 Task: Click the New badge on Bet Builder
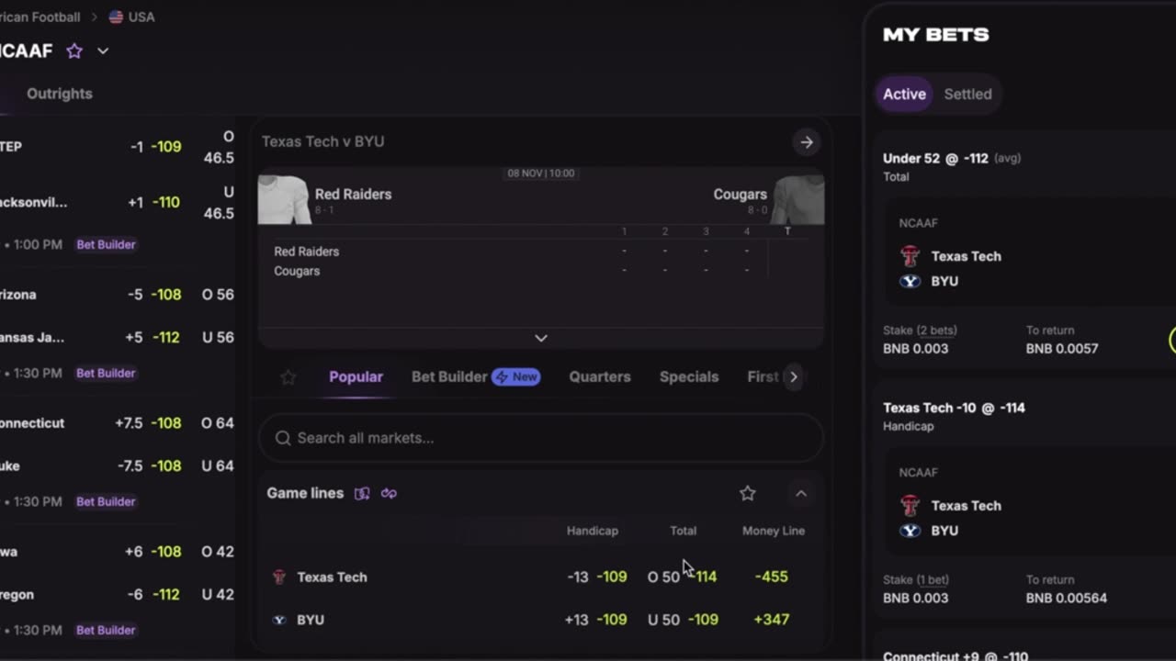516,377
